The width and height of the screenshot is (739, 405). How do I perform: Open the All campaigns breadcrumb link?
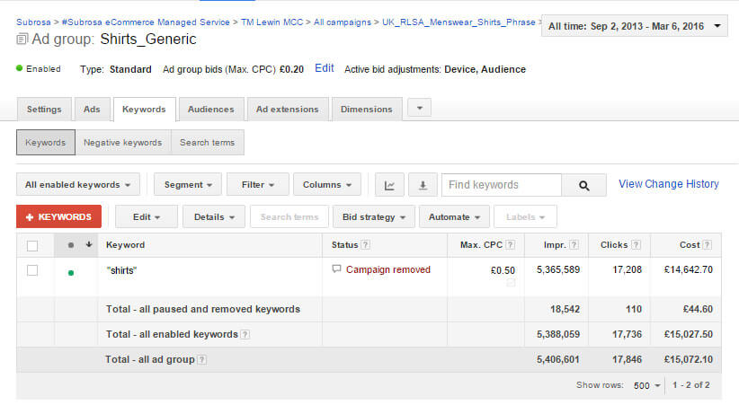pos(343,22)
